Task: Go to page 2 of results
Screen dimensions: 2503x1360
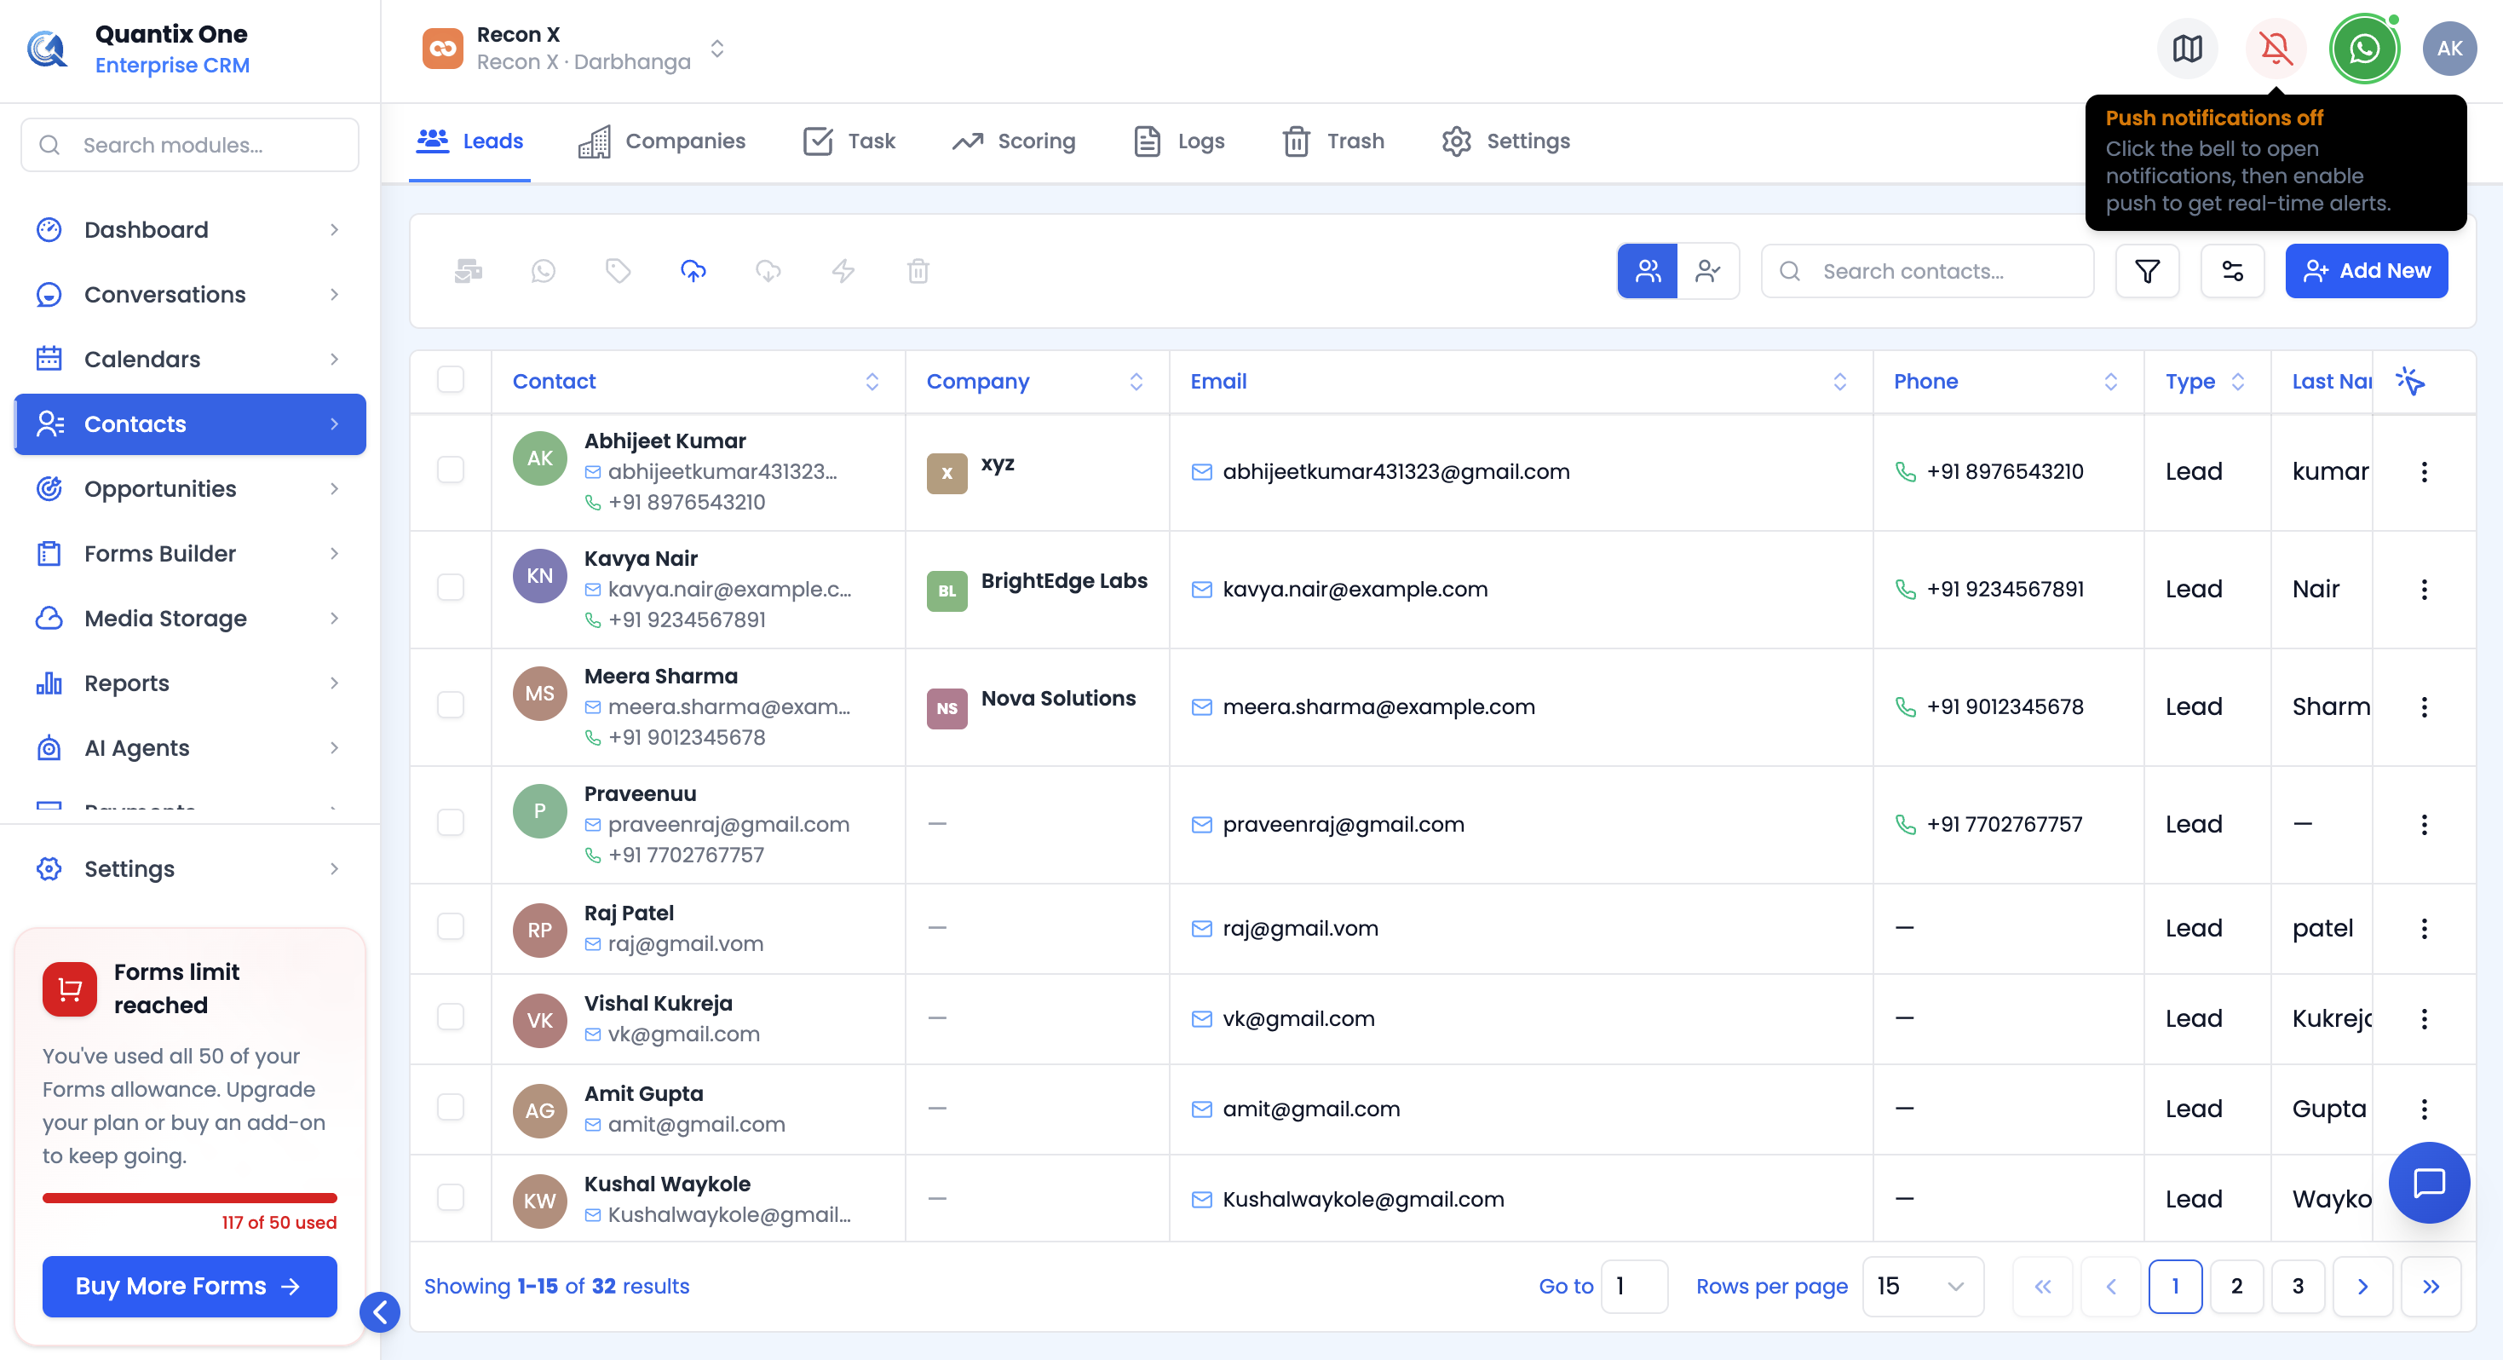Action: [2235, 1286]
